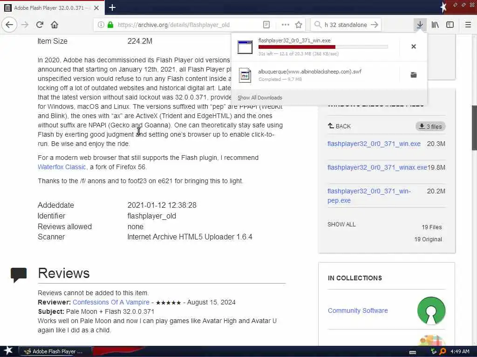Download all with the 3 files button

(430, 126)
